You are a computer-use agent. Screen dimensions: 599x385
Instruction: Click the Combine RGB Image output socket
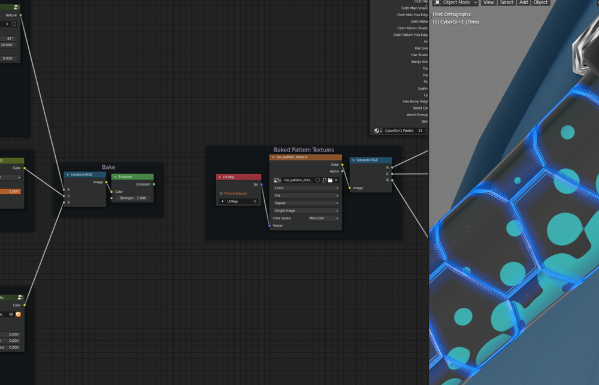coord(106,182)
